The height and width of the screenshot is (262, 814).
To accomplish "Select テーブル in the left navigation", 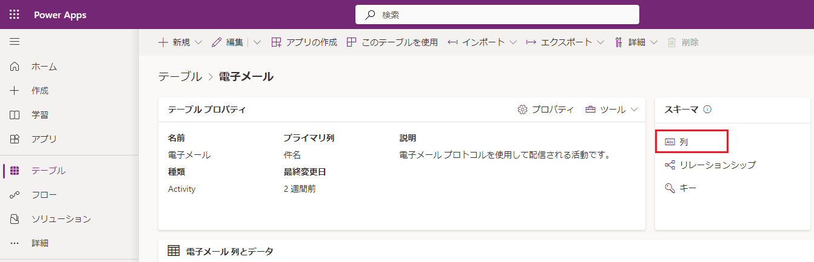I will pos(48,171).
